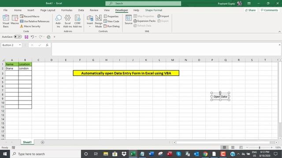The width and height of the screenshot is (282, 158).
Task: Click macro recording status bar icon
Action: [13, 147]
